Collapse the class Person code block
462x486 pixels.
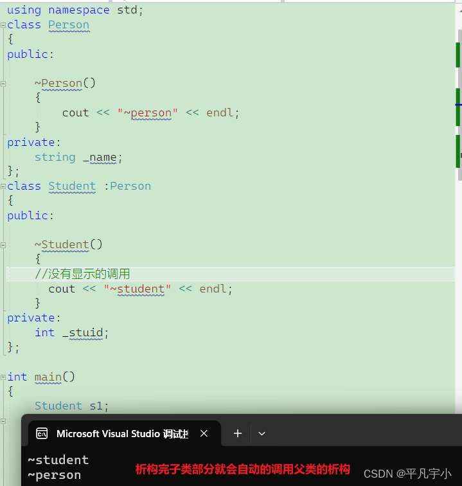(x=3, y=25)
